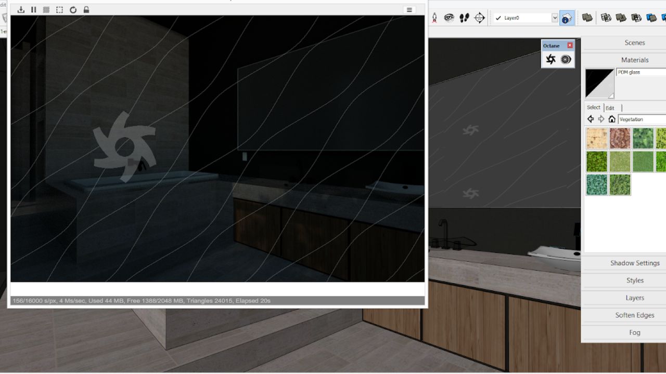Open the render window hamburger menu
666x374 pixels.
409,9
